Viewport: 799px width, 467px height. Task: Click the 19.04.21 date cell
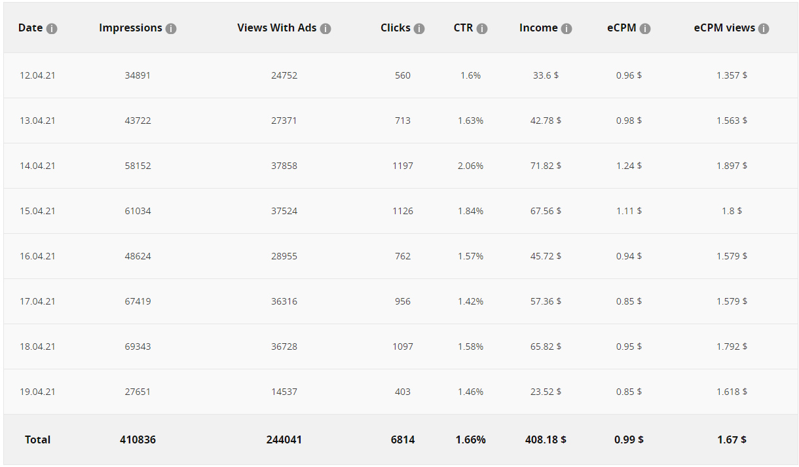(37, 392)
